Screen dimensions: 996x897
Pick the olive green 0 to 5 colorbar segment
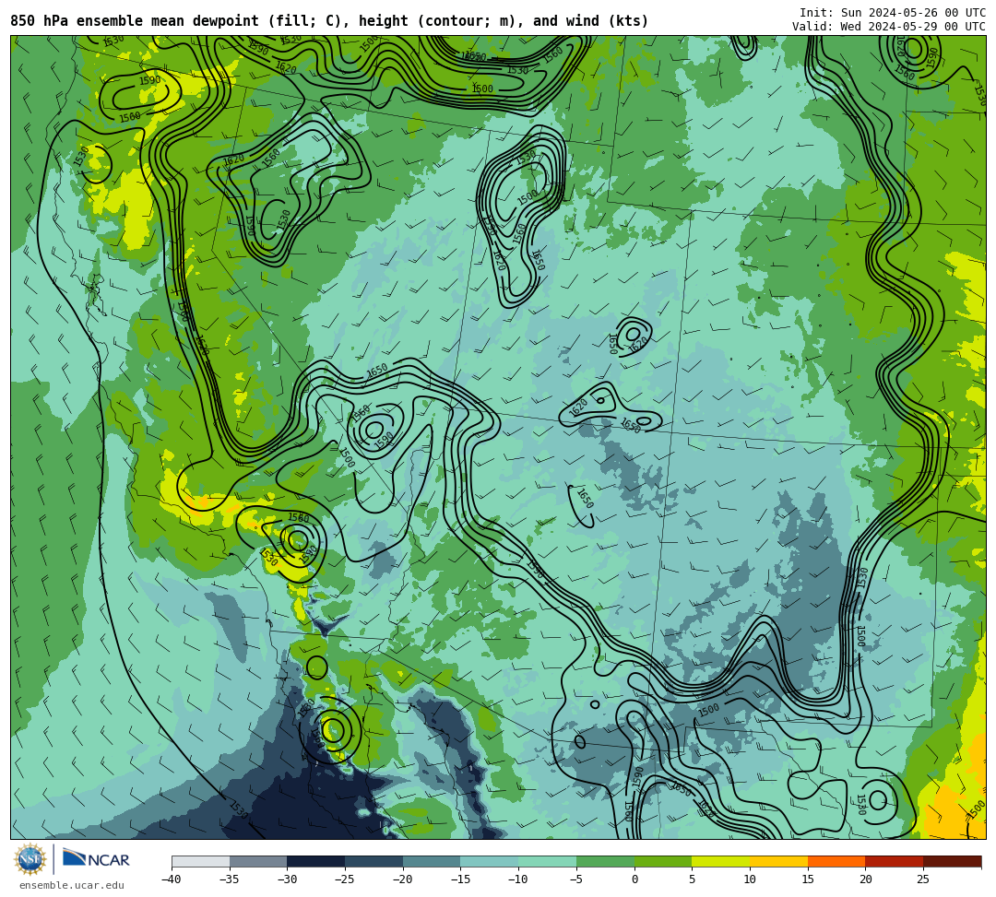663,861
